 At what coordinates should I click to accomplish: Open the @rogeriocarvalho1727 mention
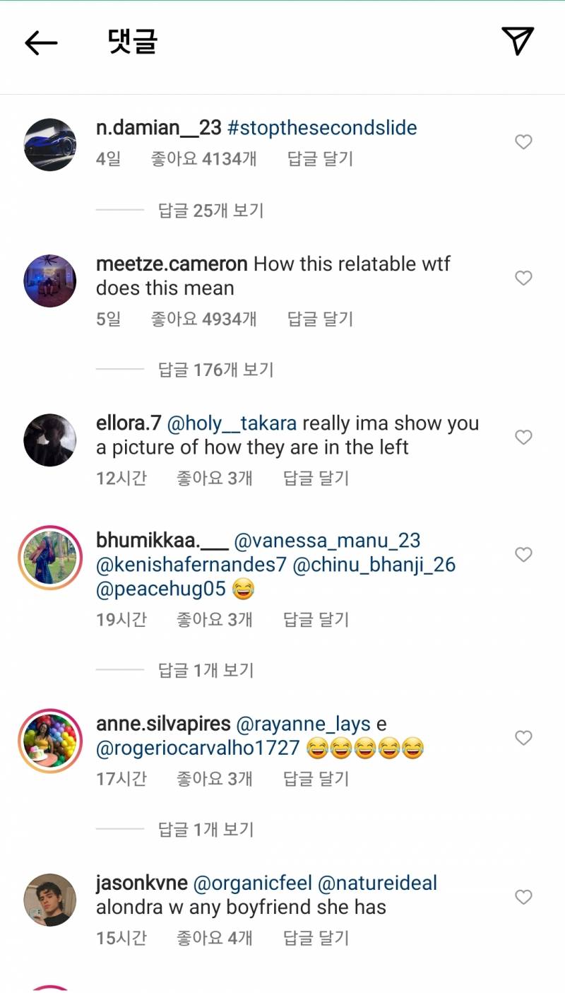[198, 748]
